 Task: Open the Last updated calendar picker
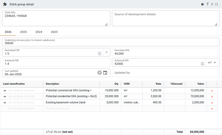click(x=105, y=73)
